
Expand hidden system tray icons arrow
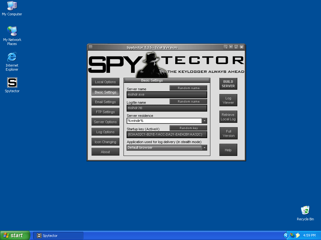tap(286, 235)
